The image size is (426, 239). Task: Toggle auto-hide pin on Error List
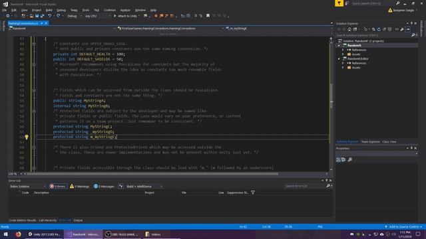pyautogui.click(x=327, y=181)
